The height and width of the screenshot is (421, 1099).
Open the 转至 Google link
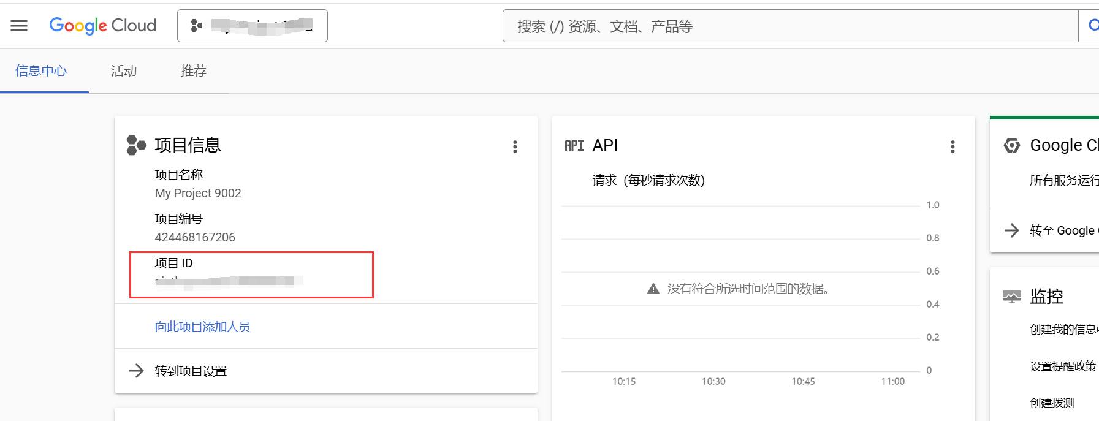tap(1064, 230)
